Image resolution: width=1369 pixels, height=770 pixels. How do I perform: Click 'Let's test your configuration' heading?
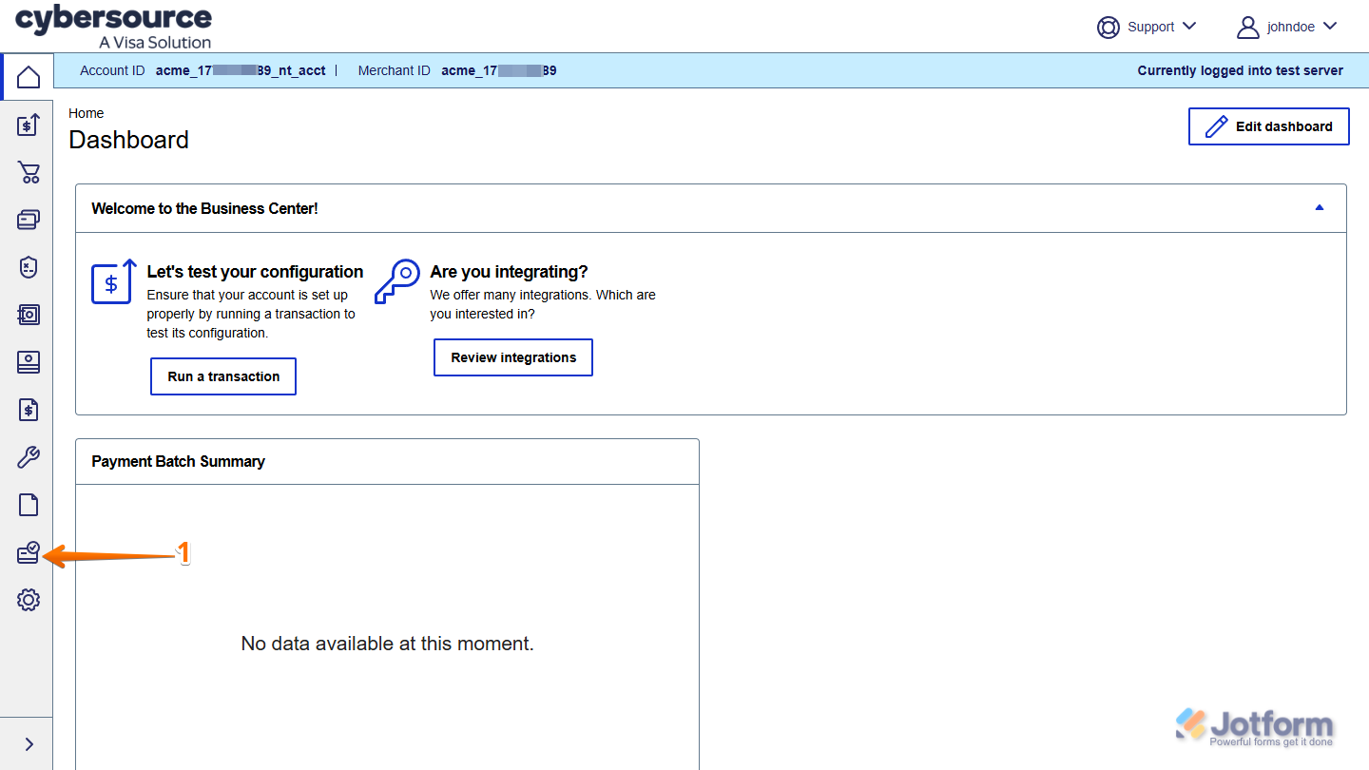(x=255, y=272)
